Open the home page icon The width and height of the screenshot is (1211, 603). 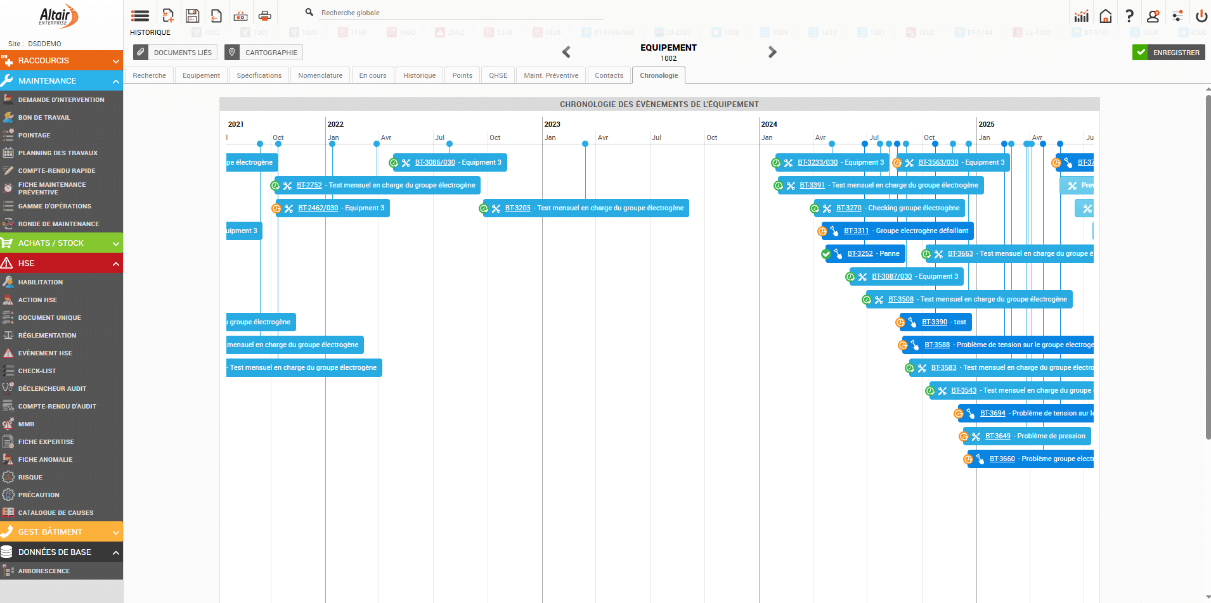point(1105,16)
